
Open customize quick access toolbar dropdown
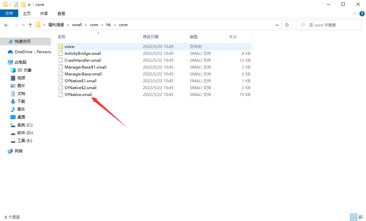[x=29, y=5]
